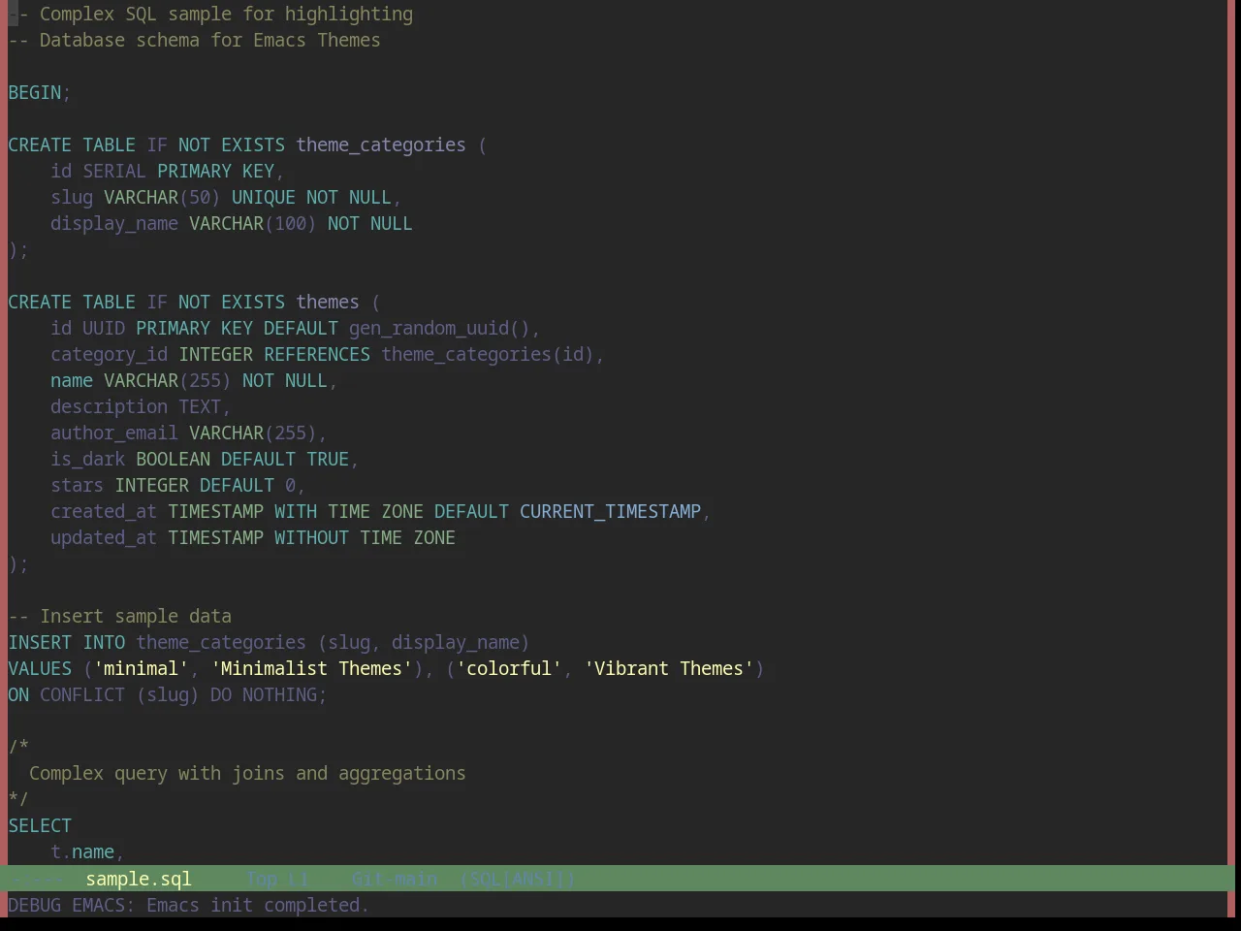Click the string 'colorful'
The height and width of the screenshot is (931, 1241).
(x=509, y=669)
